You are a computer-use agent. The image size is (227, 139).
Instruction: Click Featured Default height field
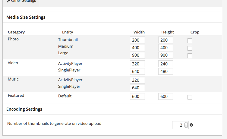166,96
